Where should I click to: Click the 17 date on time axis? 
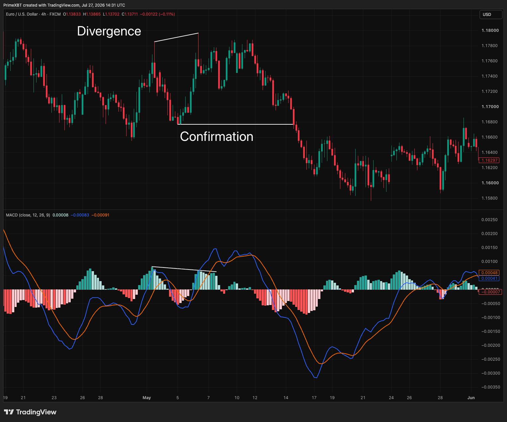(x=314, y=398)
